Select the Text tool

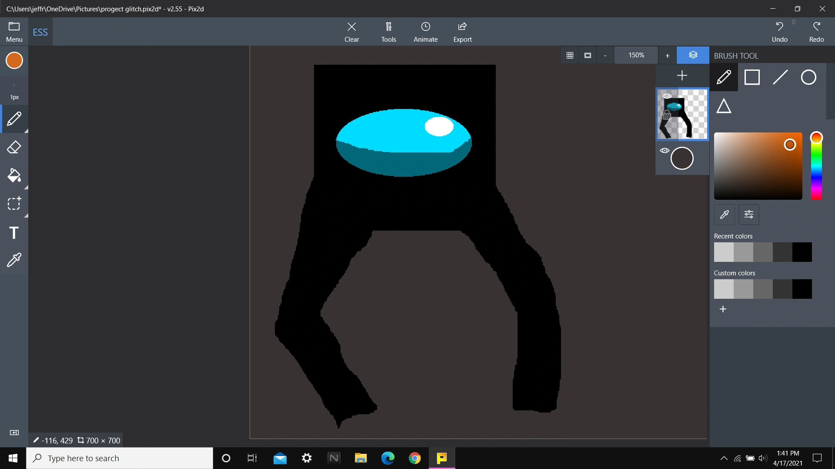coord(14,233)
